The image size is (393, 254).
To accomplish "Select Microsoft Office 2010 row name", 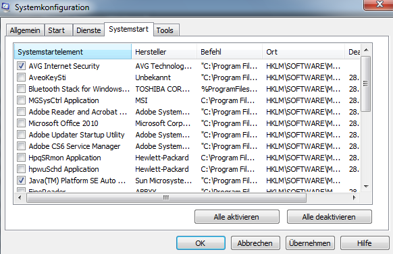I will (63, 123).
